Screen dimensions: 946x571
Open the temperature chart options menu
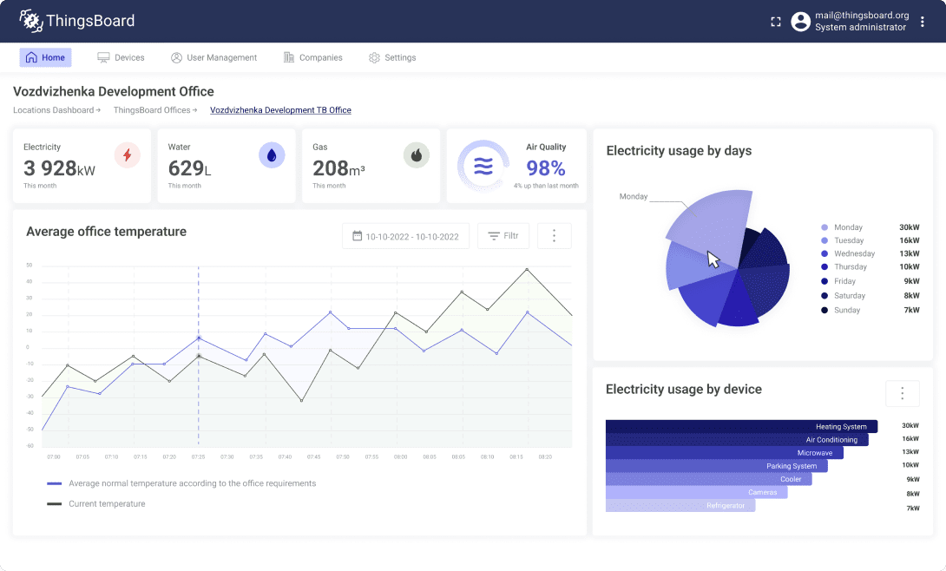click(x=555, y=235)
